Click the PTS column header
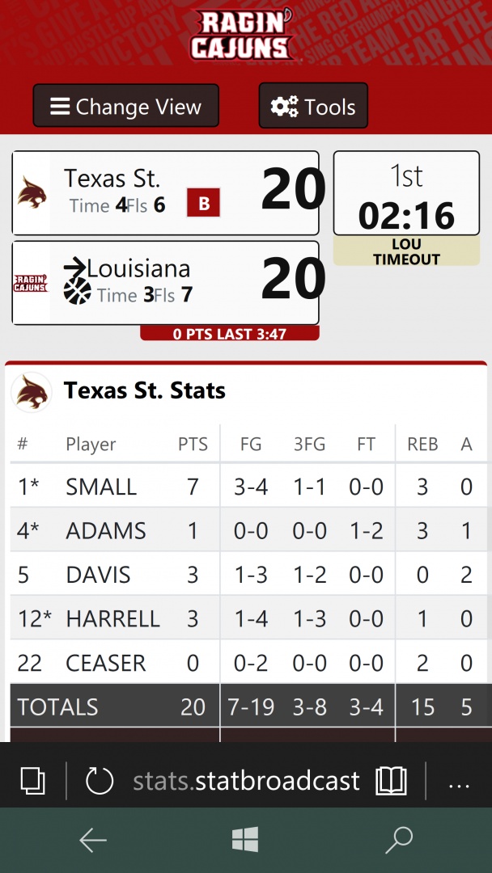 [x=193, y=444]
